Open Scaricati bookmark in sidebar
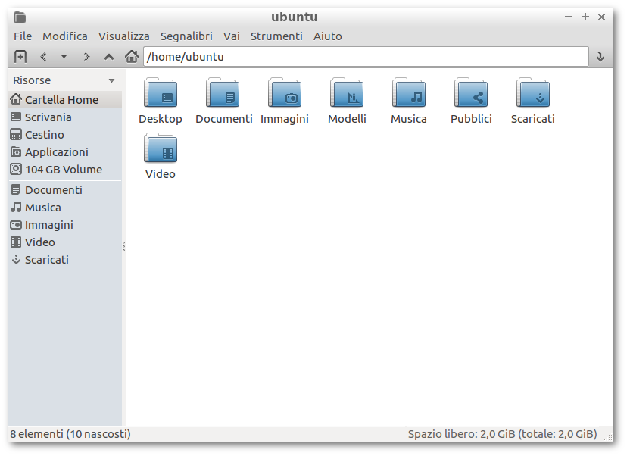The height and width of the screenshot is (456, 627). [65, 260]
